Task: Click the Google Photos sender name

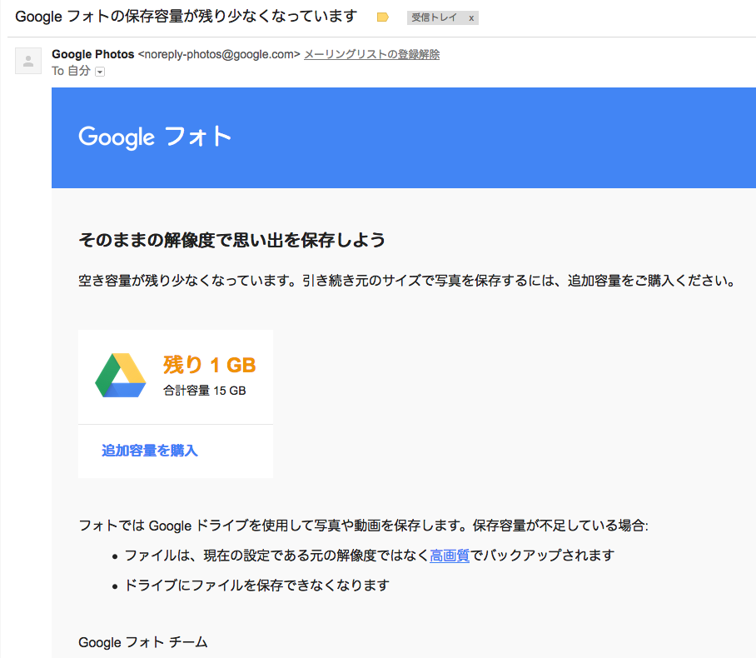Action: (x=92, y=54)
